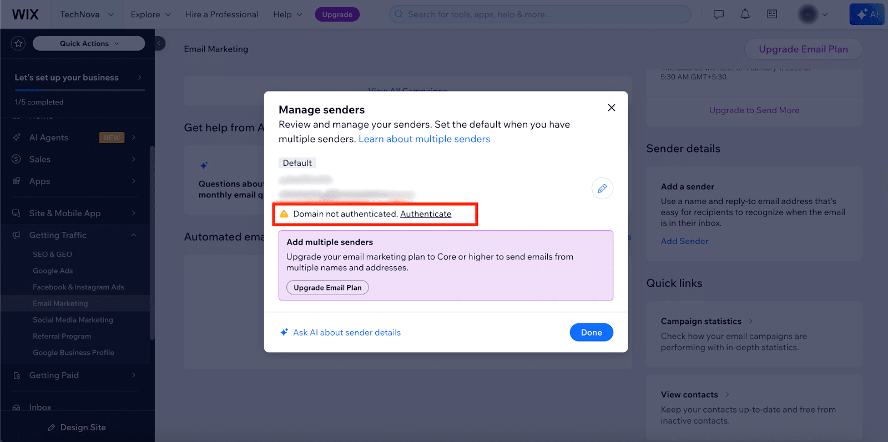The image size is (888, 442).
Task: Click the pencil edit sender icon
Action: [x=602, y=189]
